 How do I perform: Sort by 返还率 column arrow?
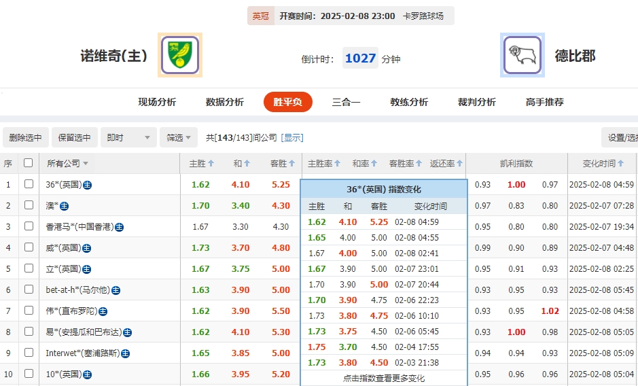pyautogui.click(x=460, y=164)
